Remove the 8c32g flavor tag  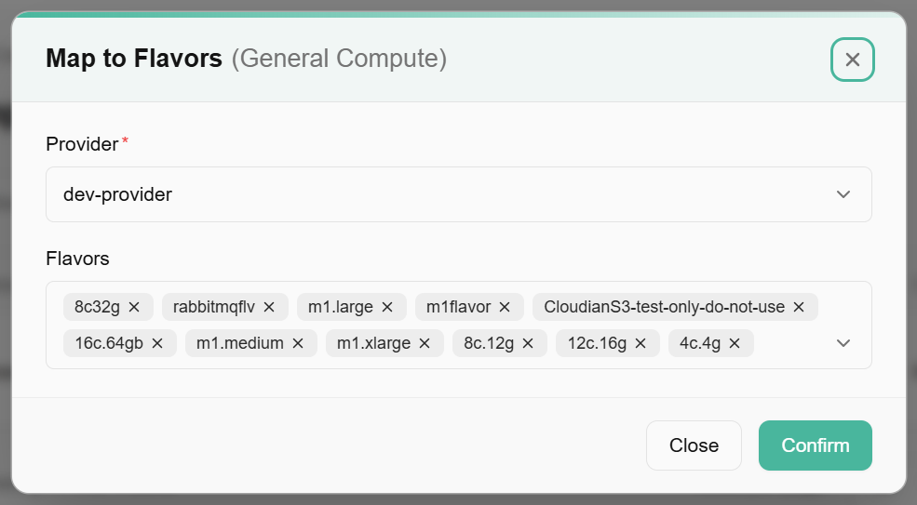pos(134,307)
